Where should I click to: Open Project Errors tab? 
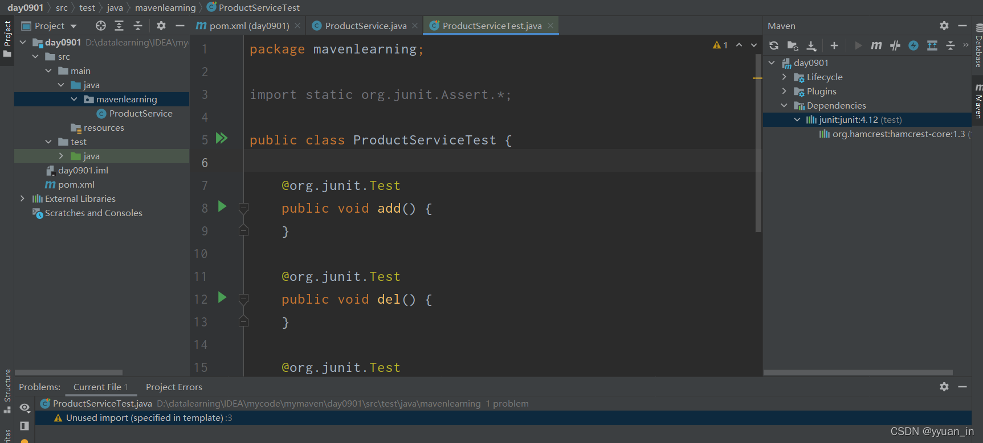174,387
